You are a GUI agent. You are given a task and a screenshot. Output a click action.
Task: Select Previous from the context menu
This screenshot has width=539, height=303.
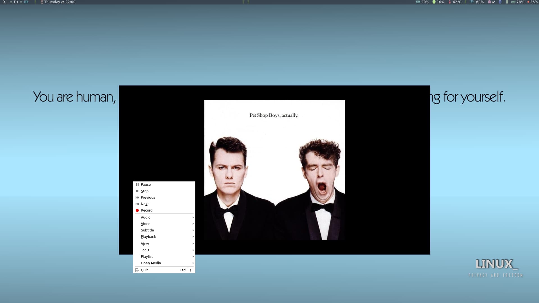pos(164,197)
